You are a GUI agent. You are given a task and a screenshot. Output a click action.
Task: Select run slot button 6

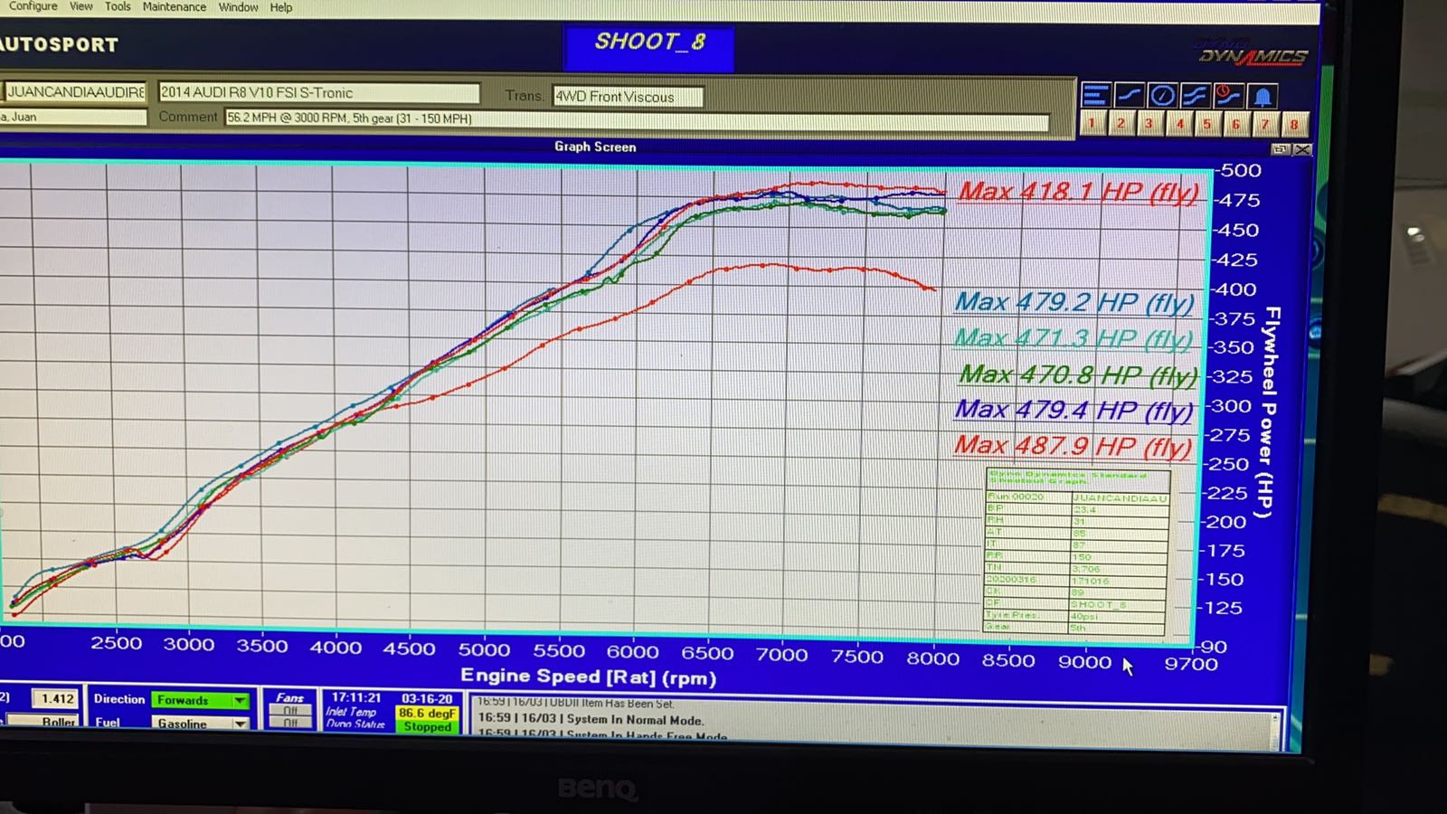pos(1236,125)
